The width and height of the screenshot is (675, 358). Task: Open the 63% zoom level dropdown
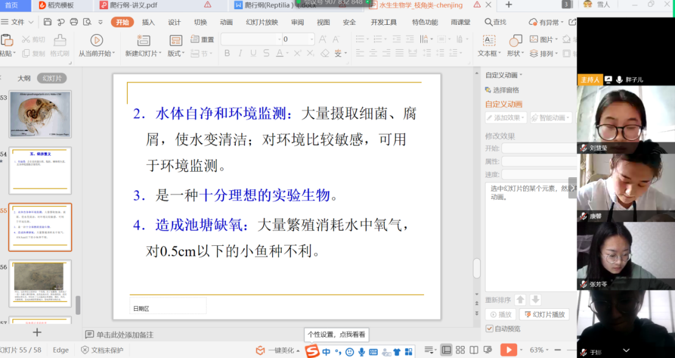[x=540, y=350]
